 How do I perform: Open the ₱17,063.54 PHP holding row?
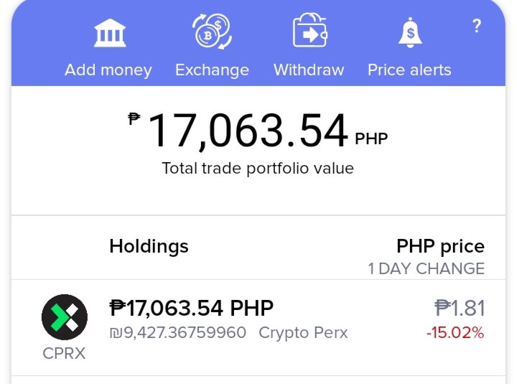click(x=258, y=327)
